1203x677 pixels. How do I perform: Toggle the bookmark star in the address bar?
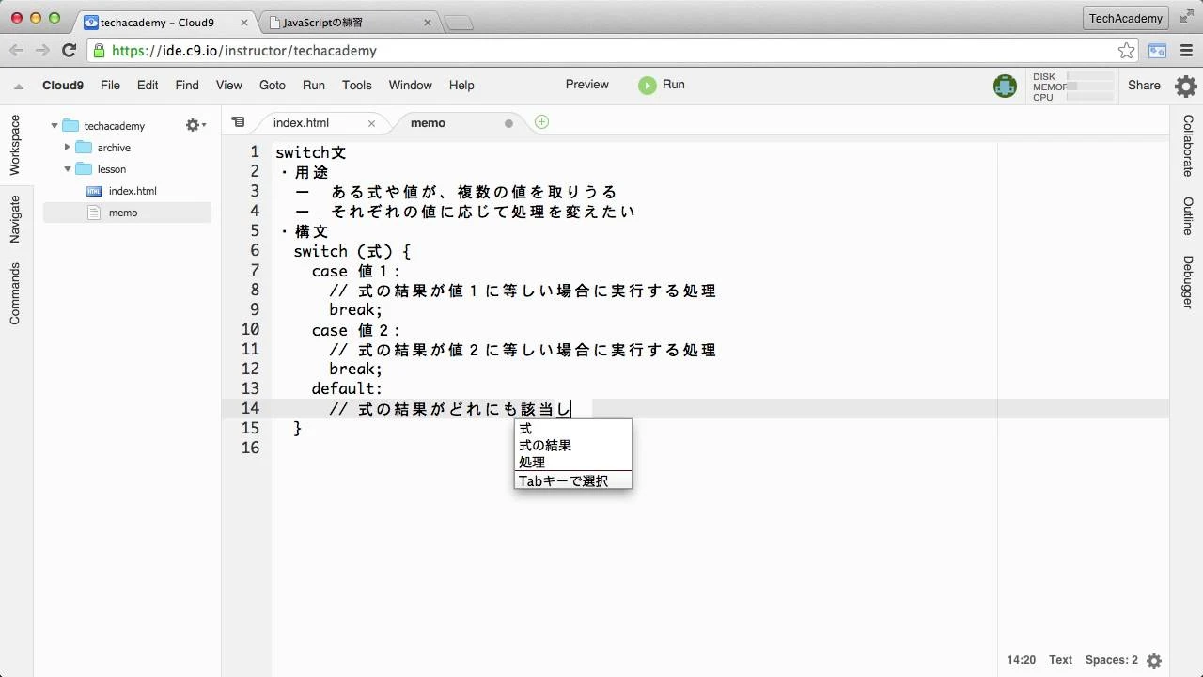pyautogui.click(x=1129, y=51)
